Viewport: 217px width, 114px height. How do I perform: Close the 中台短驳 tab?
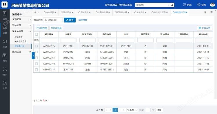pos(55,12)
